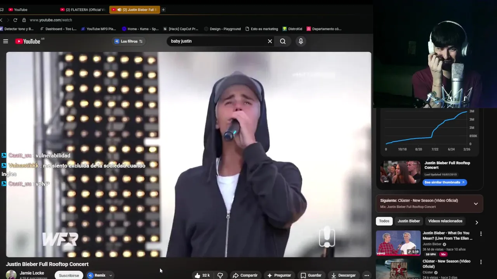Image resolution: width=497 pixels, height=279 pixels.
Task: Open Jamie Locke channel name
Action: 32,273
